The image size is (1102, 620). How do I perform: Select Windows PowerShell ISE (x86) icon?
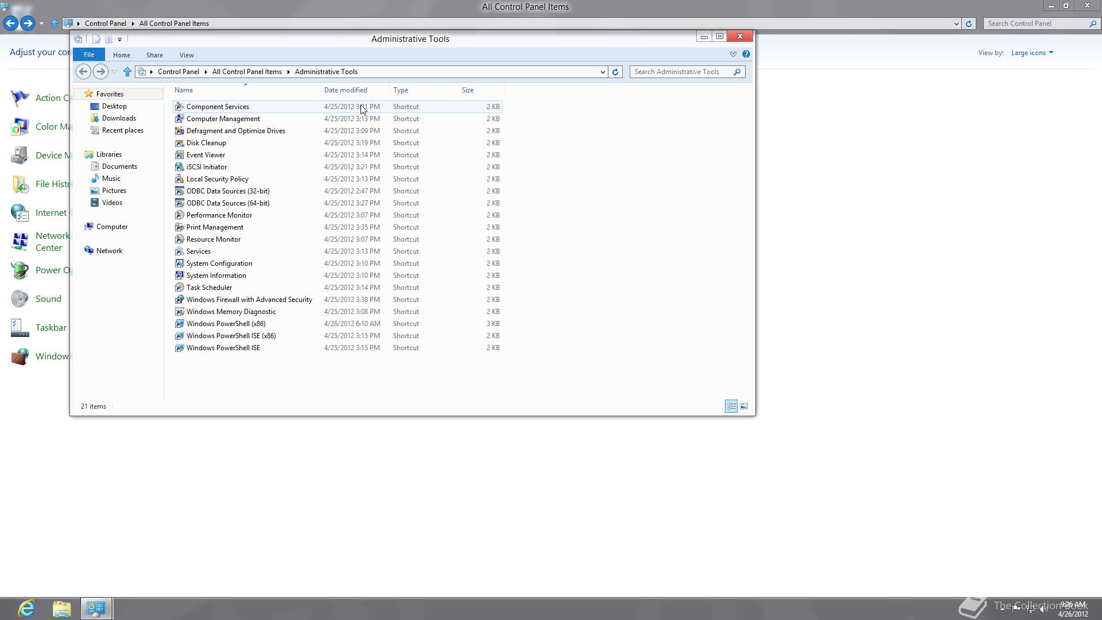point(179,336)
